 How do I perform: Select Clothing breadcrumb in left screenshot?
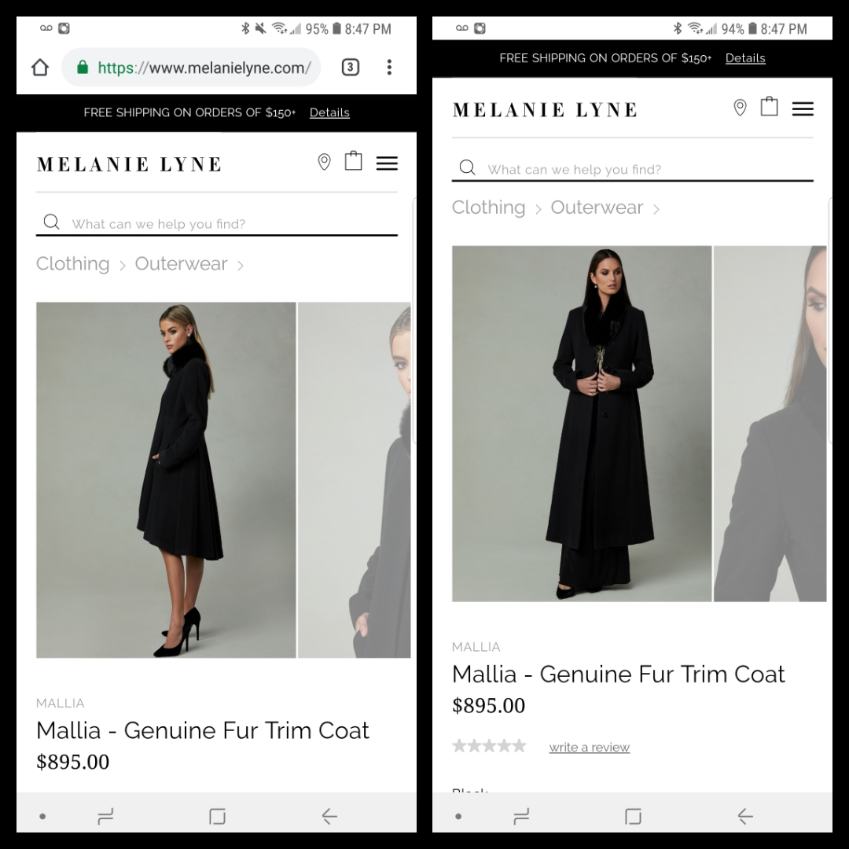coord(73,264)
